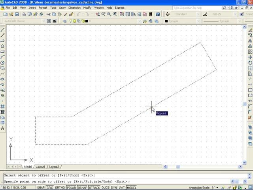253x190 pixels.
Task: Open the Modify menu
Action: click(x=87, y=8)
